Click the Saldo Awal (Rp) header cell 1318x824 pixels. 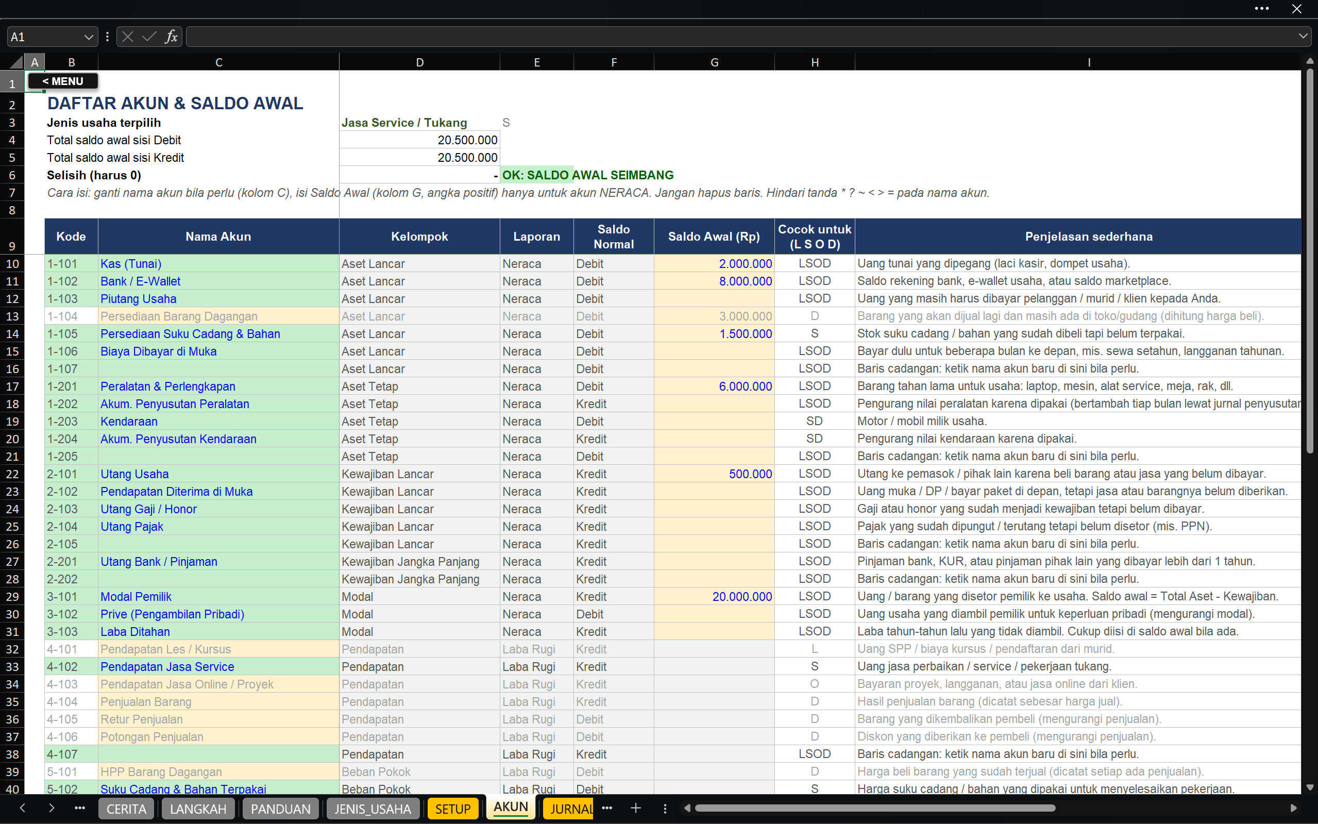[x=714, y=237]
